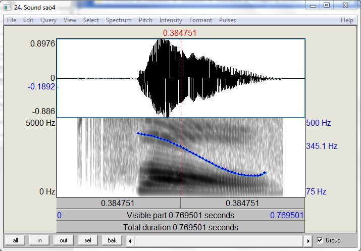Click the blue 0.769501 end time label

coord(287,215)
